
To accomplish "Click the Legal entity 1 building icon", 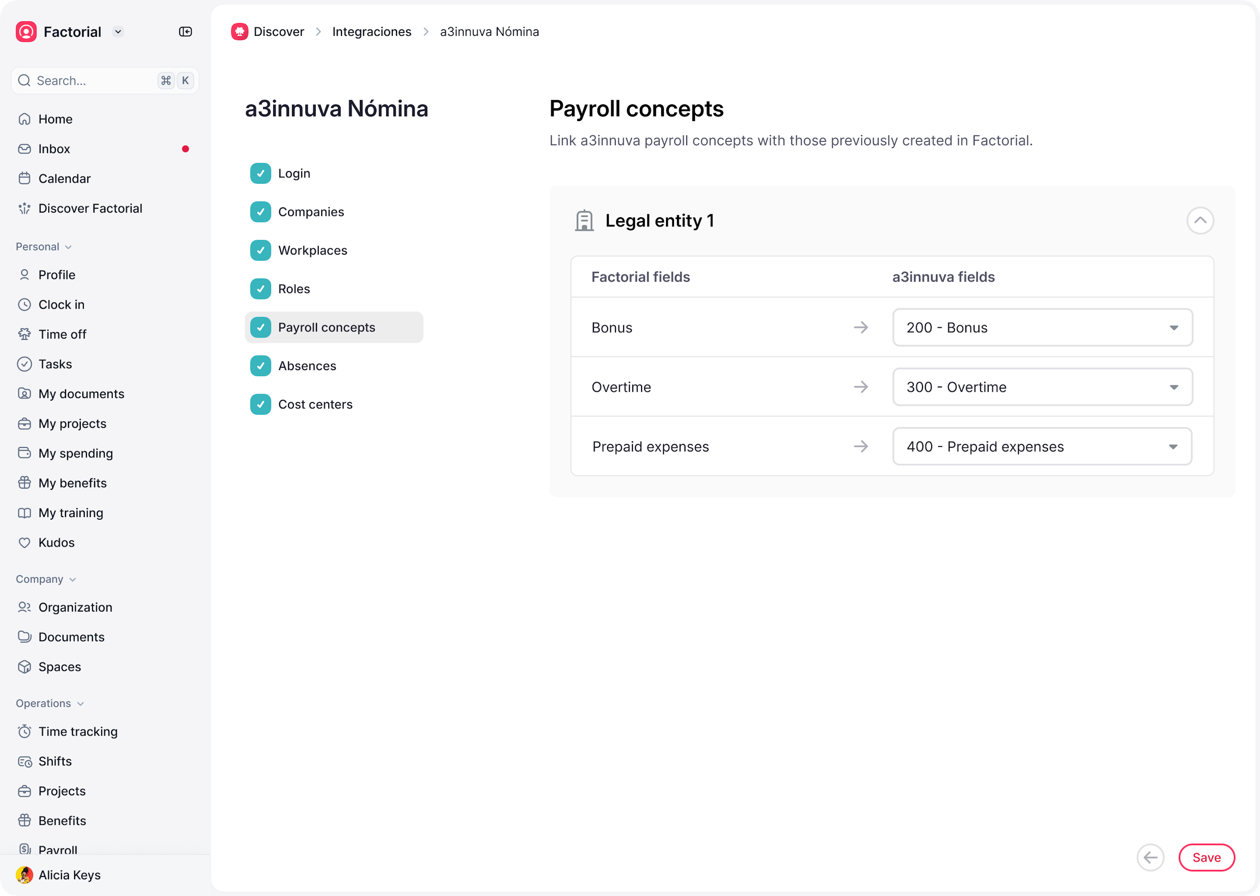I will click(x=584, y=221).
